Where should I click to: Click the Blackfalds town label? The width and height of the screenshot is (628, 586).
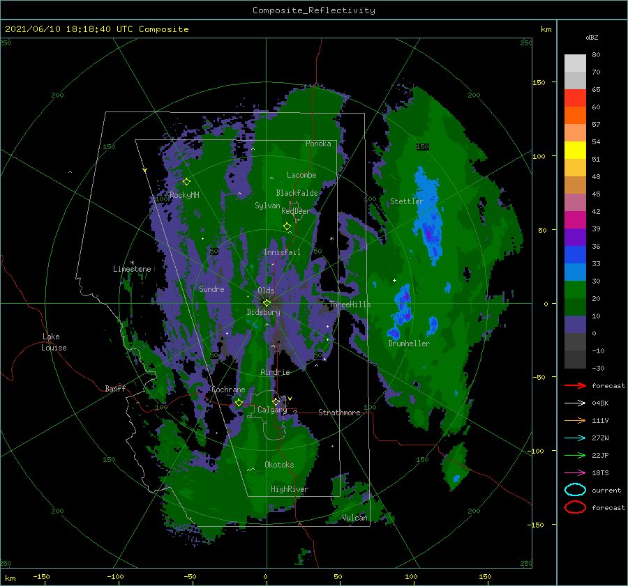pos(297,193)
